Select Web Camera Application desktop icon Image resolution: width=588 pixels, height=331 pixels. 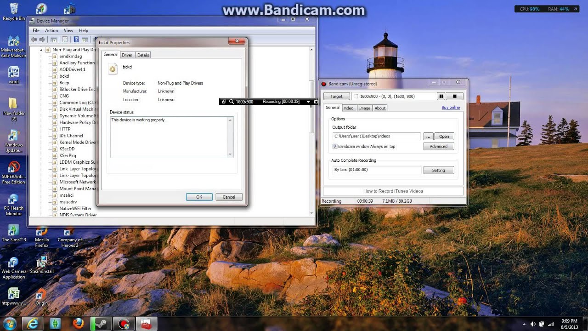click(14, 268)
